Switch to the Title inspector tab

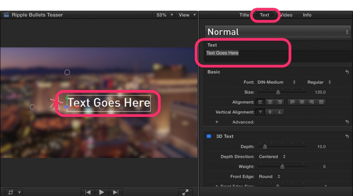244,15
